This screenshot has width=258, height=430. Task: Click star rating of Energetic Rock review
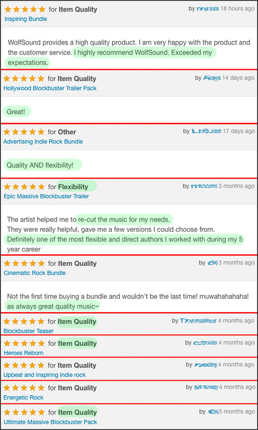pos(24,388)
